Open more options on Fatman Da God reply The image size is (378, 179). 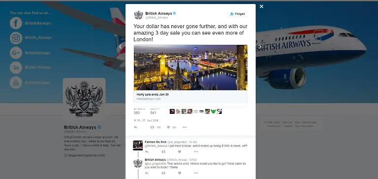pos(196,152)
